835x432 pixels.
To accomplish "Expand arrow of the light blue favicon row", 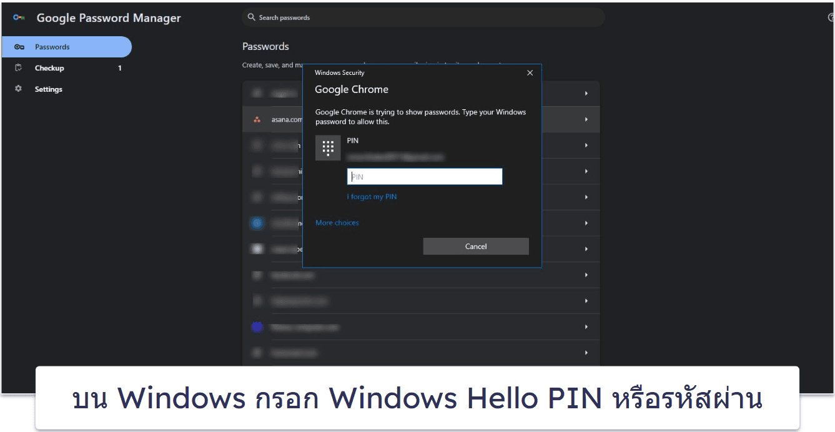I will point(586,223).
